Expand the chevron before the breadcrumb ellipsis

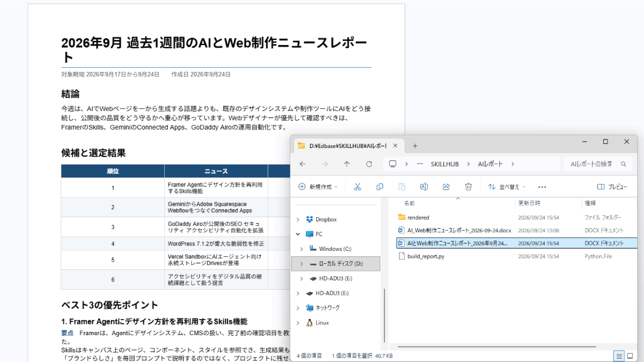coord(407,164)
